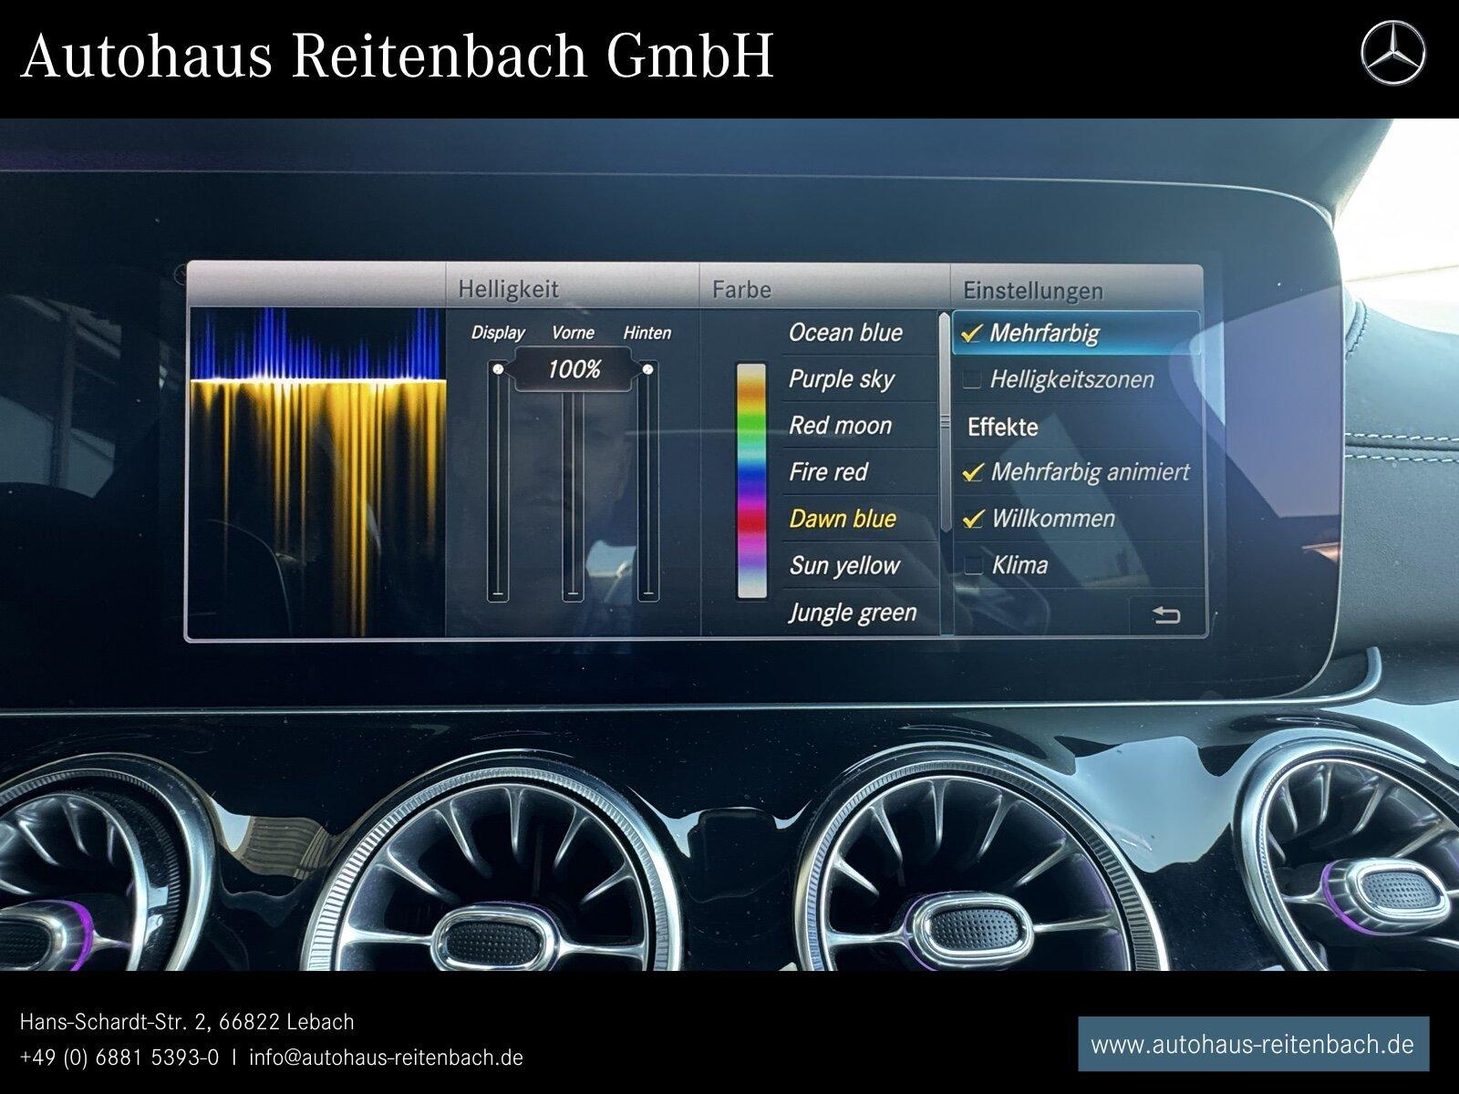Click the Effekte section header
The height and width of the screenshot is (1094, 1459).
pyautogui.click(x=1002, y=427)
